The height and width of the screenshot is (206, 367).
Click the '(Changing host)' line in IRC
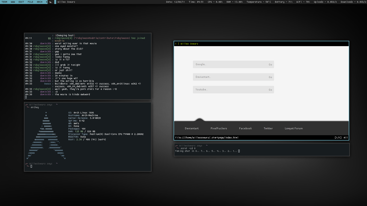[x=65, y=35]
